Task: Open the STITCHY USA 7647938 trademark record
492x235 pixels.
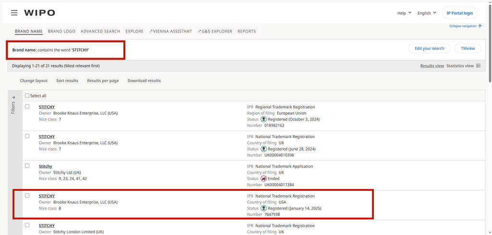Action: tap(47, 196)
